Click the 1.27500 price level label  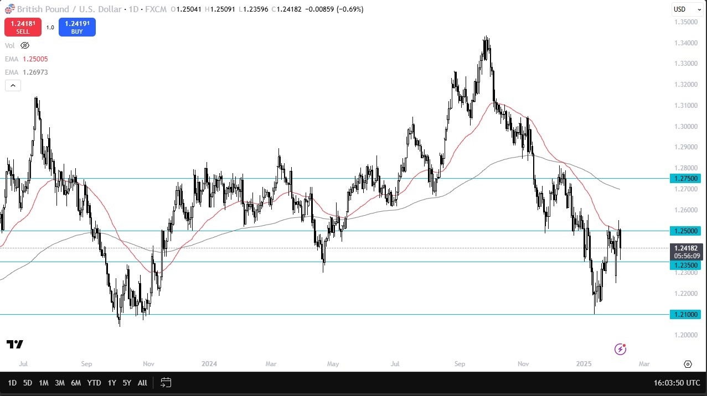[x=686, y=178]
